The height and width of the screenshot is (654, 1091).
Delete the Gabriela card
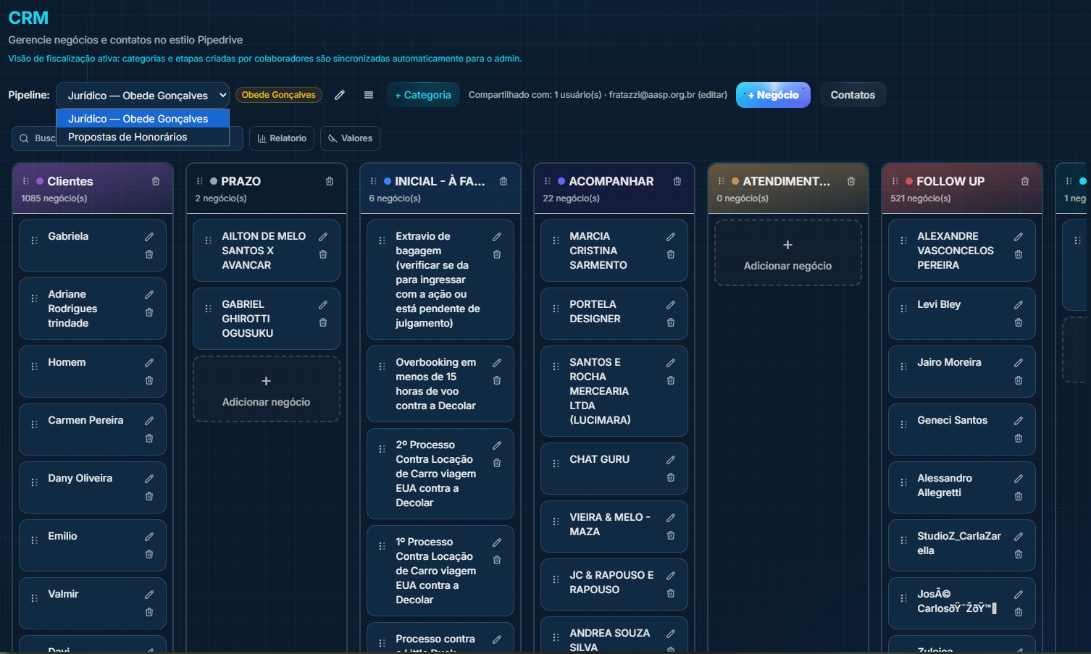[149, 254]
